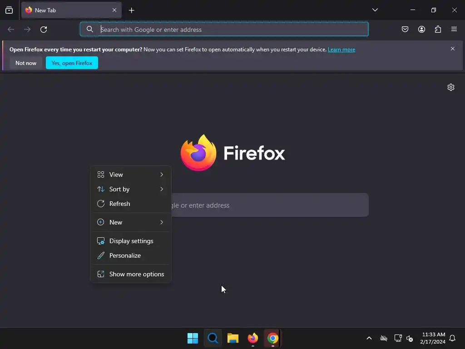Open the Firefox application hamburger menu

tap(454, 29)
